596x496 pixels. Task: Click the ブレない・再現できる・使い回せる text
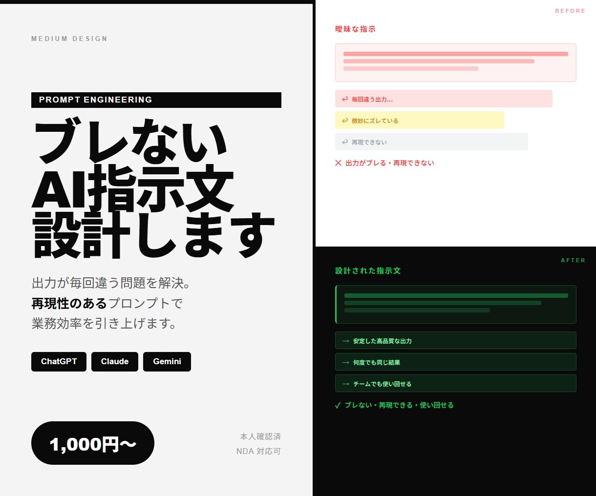point(399,405)
